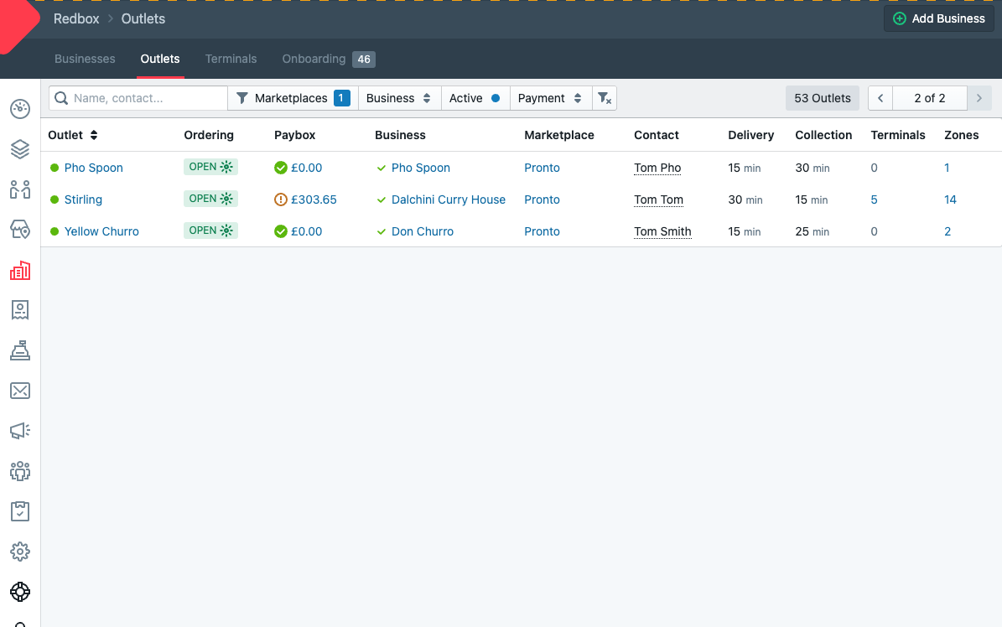Open the cash register sidebar icon

click(x=20, y=350)
